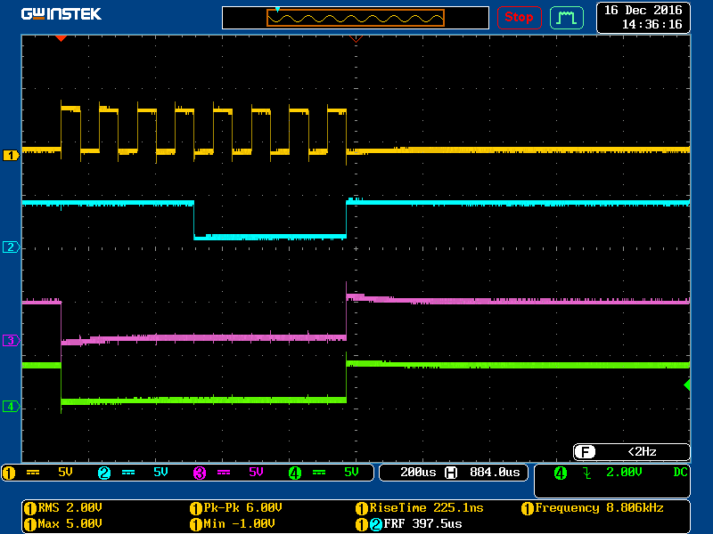Click the GW Instek logo

click(61, 14)
